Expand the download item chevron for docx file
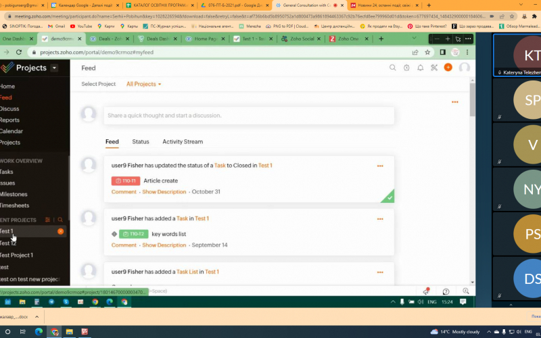The image size is (541, 338). [37, 316]
